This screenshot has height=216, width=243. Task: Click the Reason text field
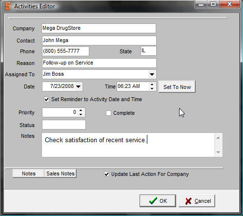99,63
